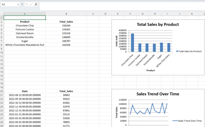Click the Chocolate Chip bar in chart
Image resolution: width=205 pixels, height=127 pixels.
pyautogui.click(x=133, y=43)
